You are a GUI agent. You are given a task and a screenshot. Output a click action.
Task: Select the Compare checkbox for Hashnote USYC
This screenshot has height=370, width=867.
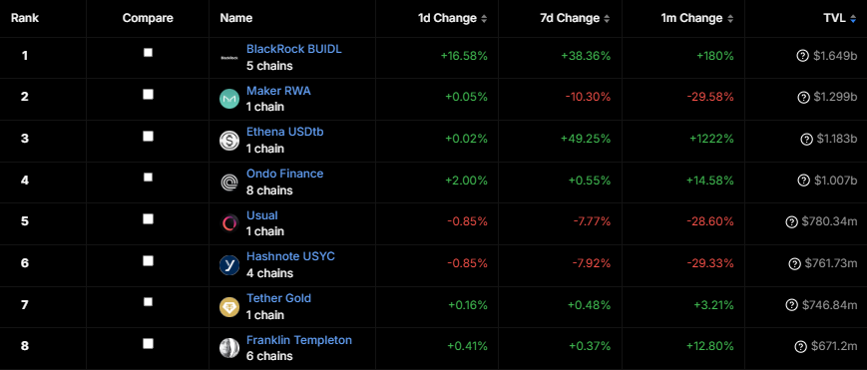pos(148,260)
